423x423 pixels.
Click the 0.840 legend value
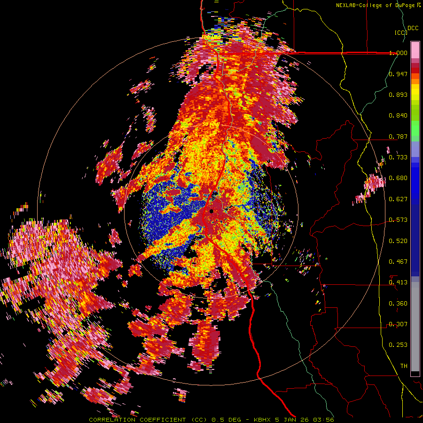398,116
